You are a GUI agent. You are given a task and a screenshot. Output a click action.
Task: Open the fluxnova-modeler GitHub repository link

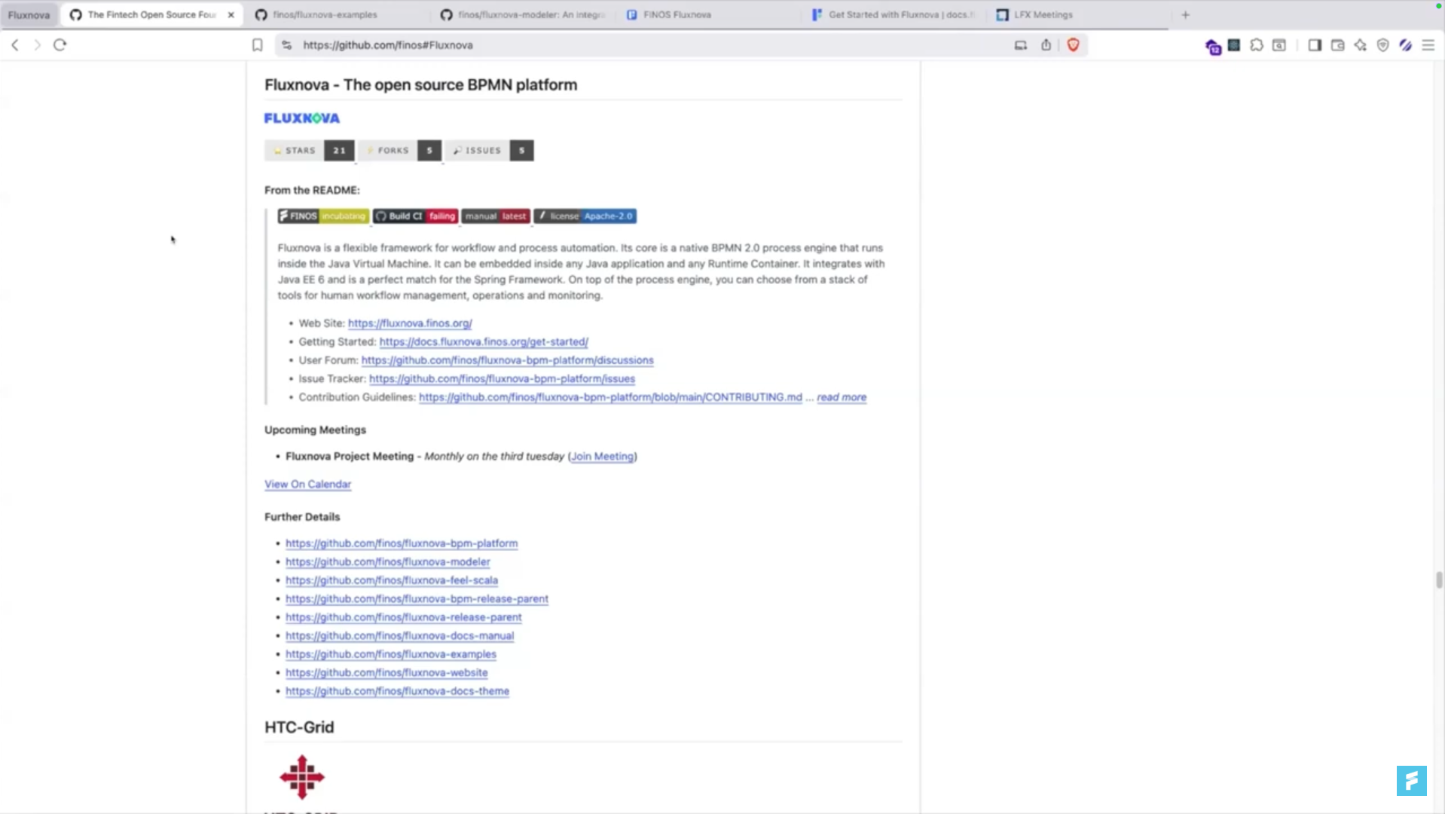click(x=387, y=562)
